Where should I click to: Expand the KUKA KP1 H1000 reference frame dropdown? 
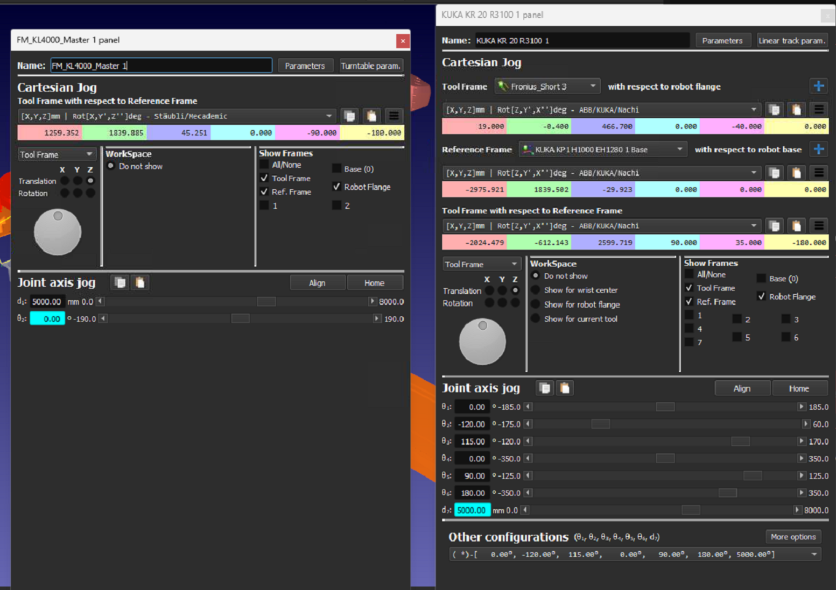[602, 150]
